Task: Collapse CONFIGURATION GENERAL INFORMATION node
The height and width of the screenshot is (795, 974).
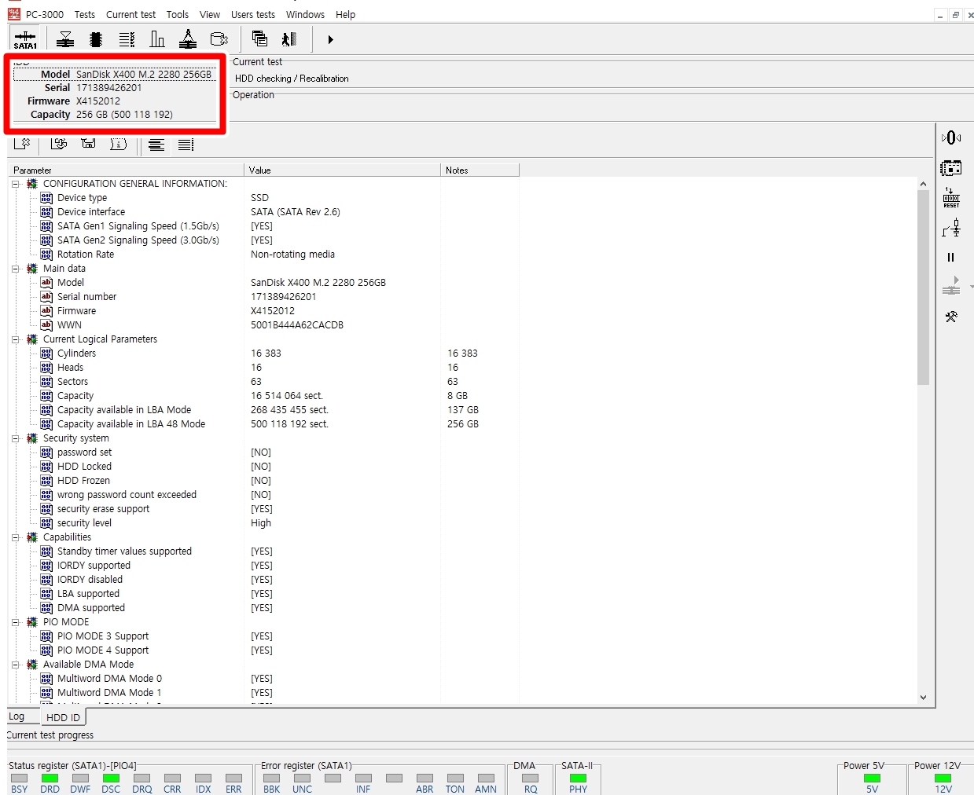Action: click(x=15, y=184)
